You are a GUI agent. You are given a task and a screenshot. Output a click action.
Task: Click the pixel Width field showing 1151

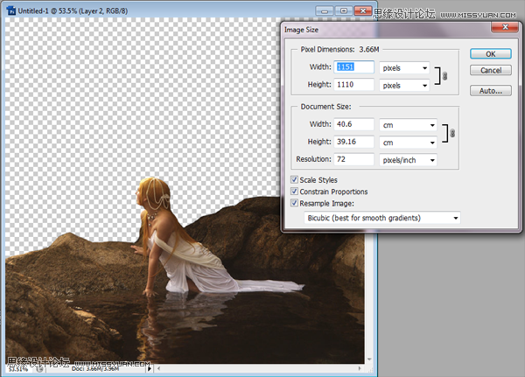[353, 67]
